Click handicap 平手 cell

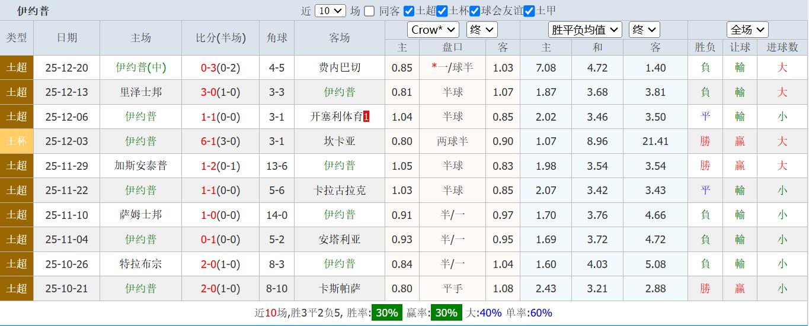[x=453, y=289]
